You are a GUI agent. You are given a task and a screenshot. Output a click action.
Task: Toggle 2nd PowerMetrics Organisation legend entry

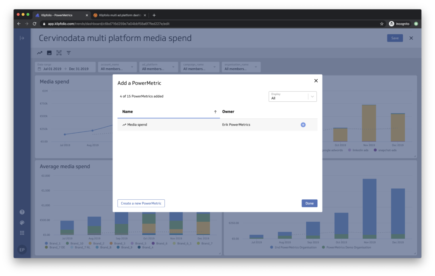[x=293, y=247]
